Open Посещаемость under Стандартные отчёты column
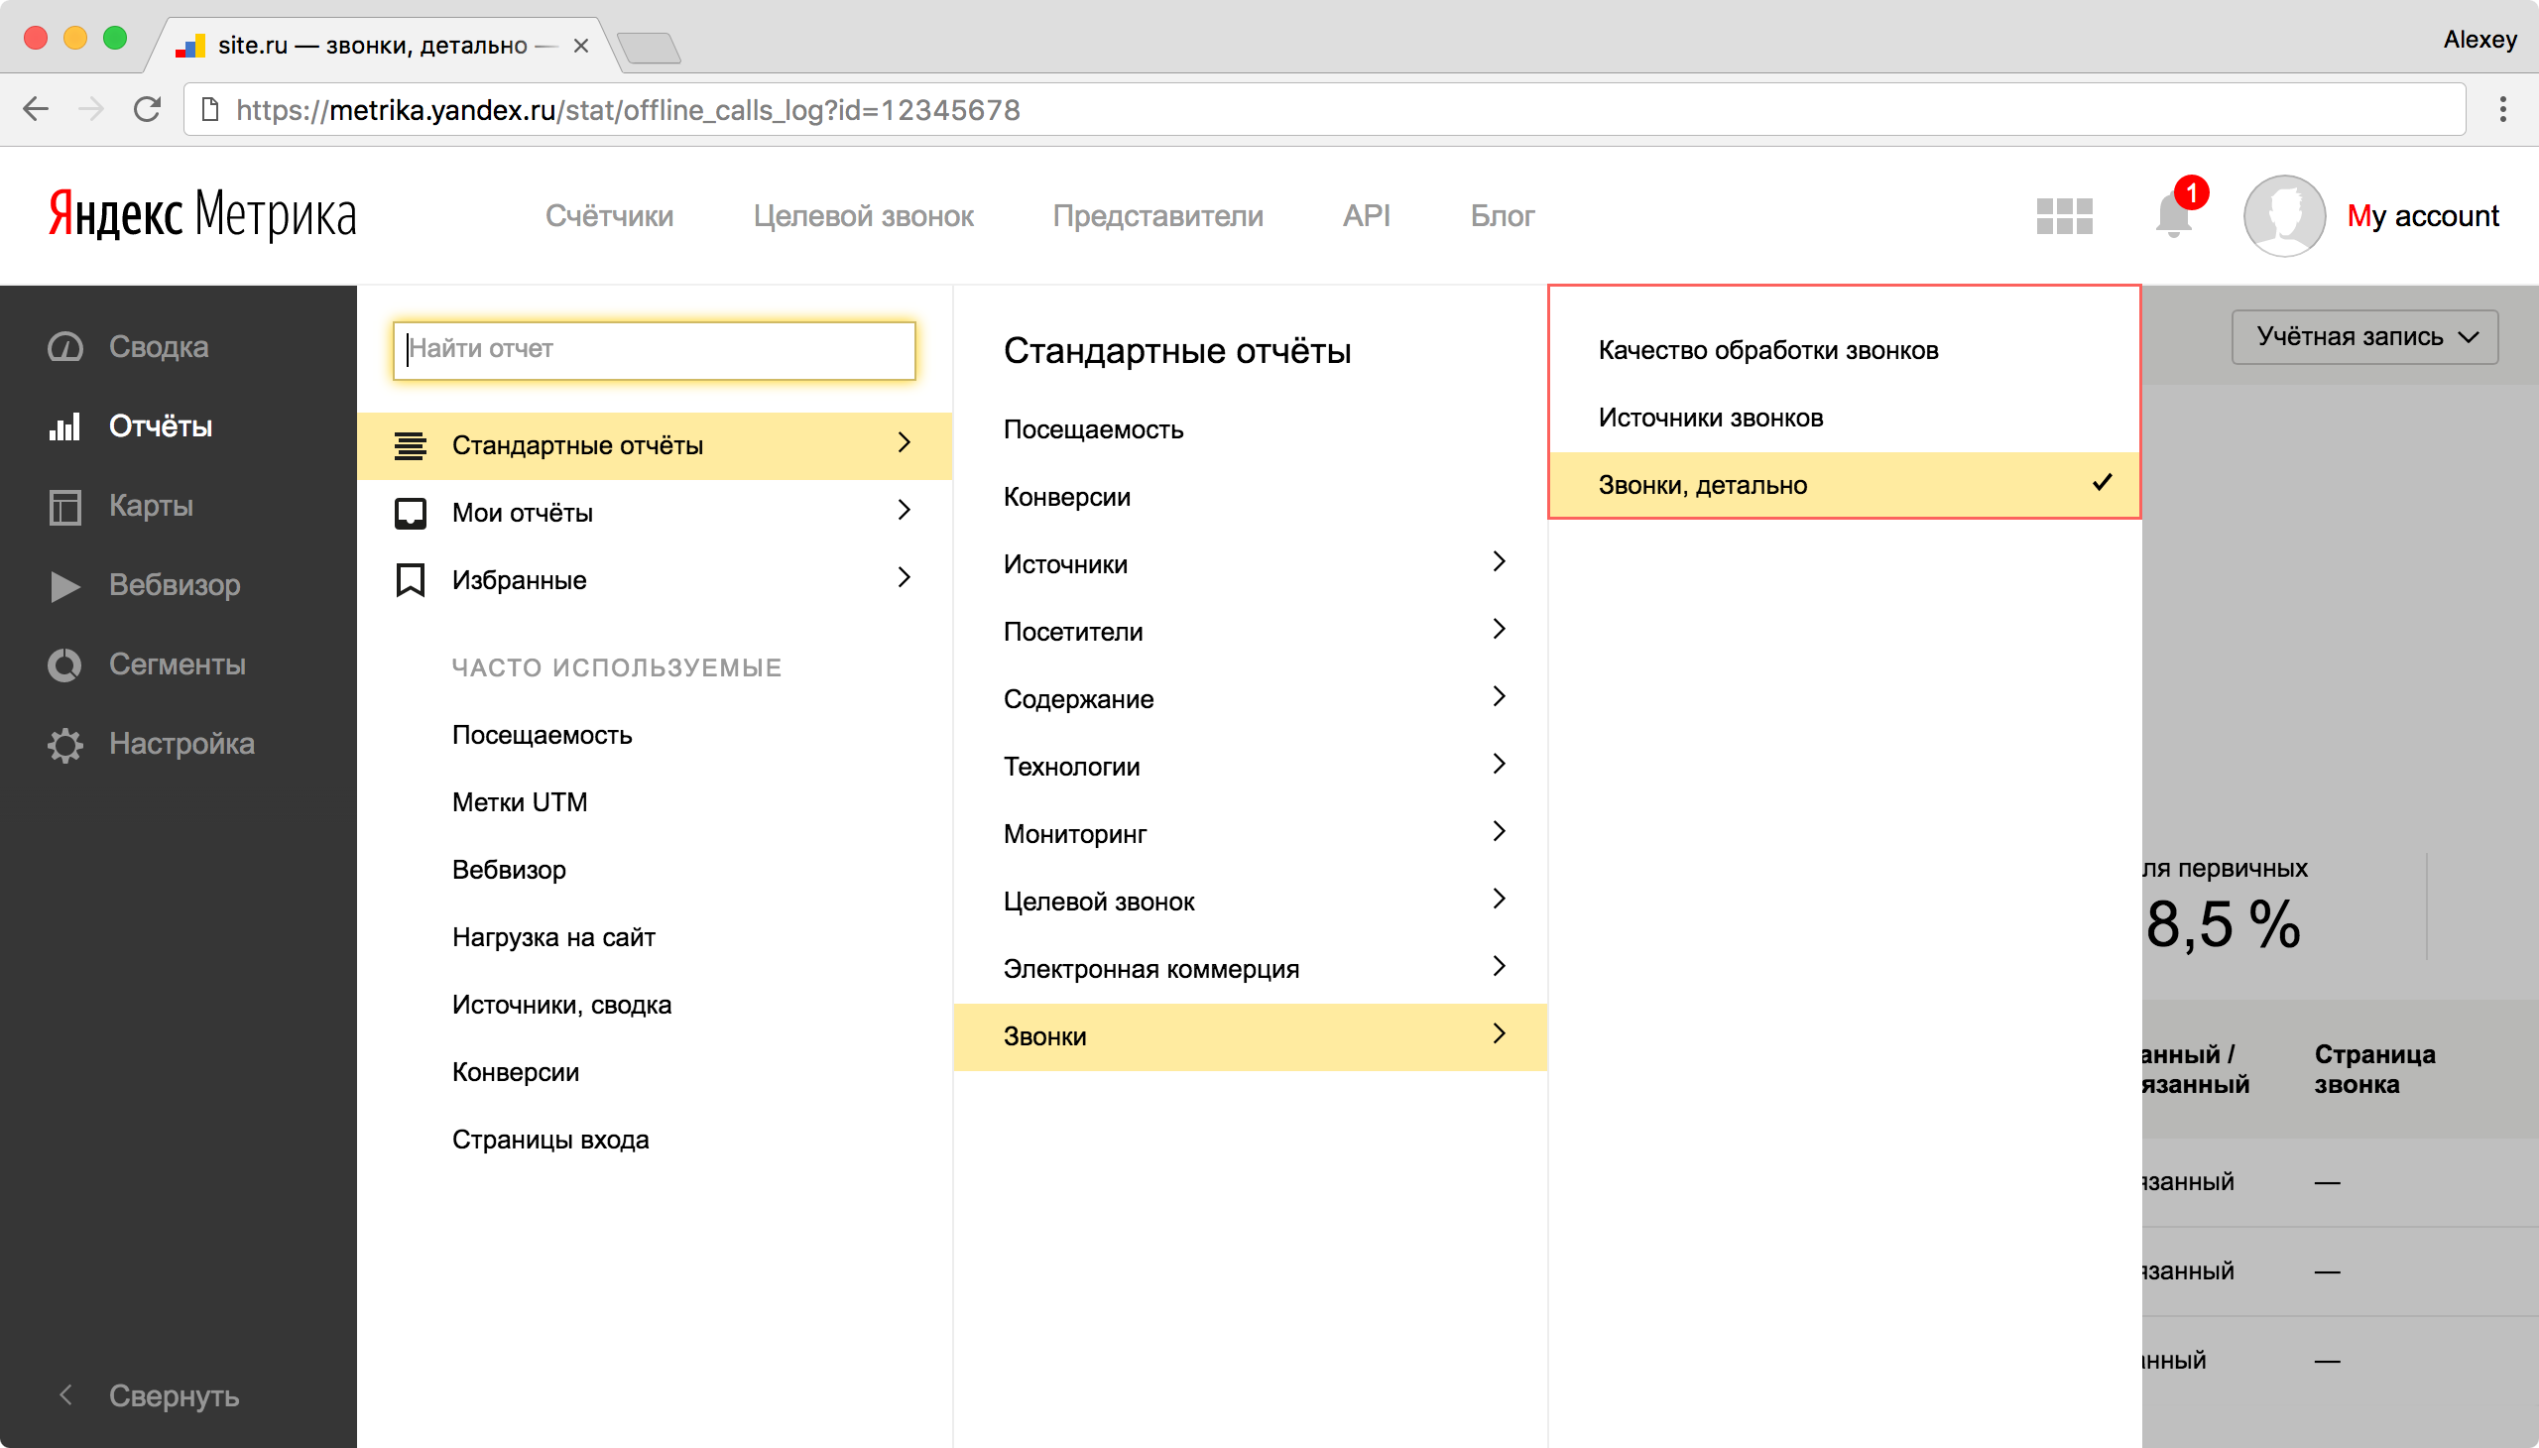Screen dimensions: 2539x1448 (x=1093, y=429)
